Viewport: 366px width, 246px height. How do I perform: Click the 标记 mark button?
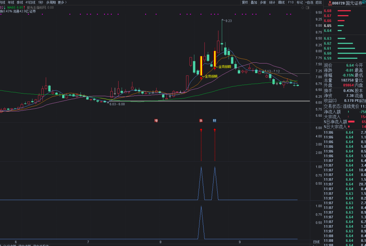(x=300, y=2)
